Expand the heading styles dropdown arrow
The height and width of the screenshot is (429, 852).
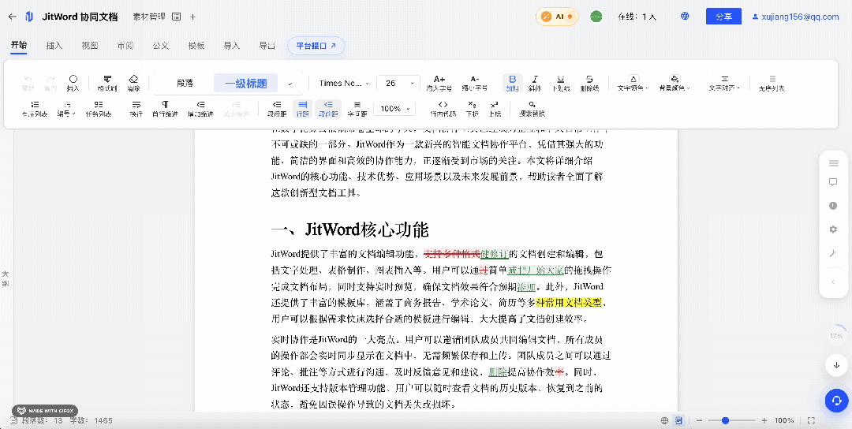point(290,84)
